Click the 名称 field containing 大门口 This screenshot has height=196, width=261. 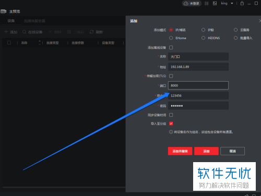pyautogui.click(x=198, y=57)
